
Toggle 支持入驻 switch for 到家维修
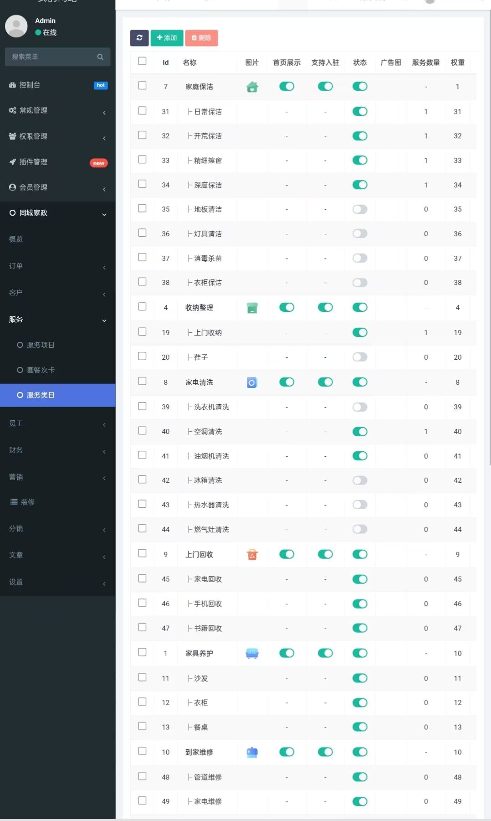tap(325, 752)
